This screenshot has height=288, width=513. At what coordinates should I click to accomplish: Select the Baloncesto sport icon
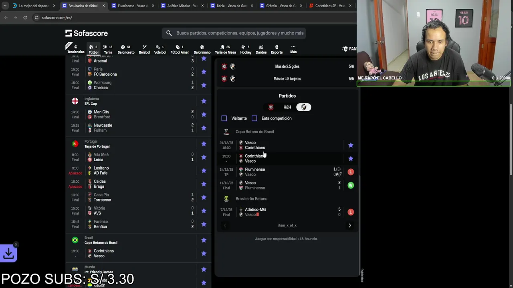click(126, 49)
